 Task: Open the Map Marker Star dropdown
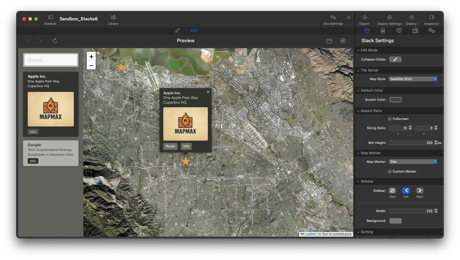point(413,162)
